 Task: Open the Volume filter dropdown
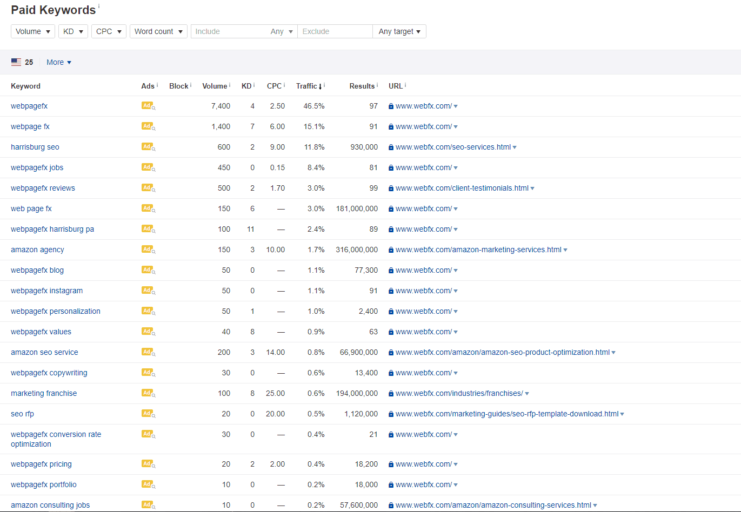coord(32,31)
